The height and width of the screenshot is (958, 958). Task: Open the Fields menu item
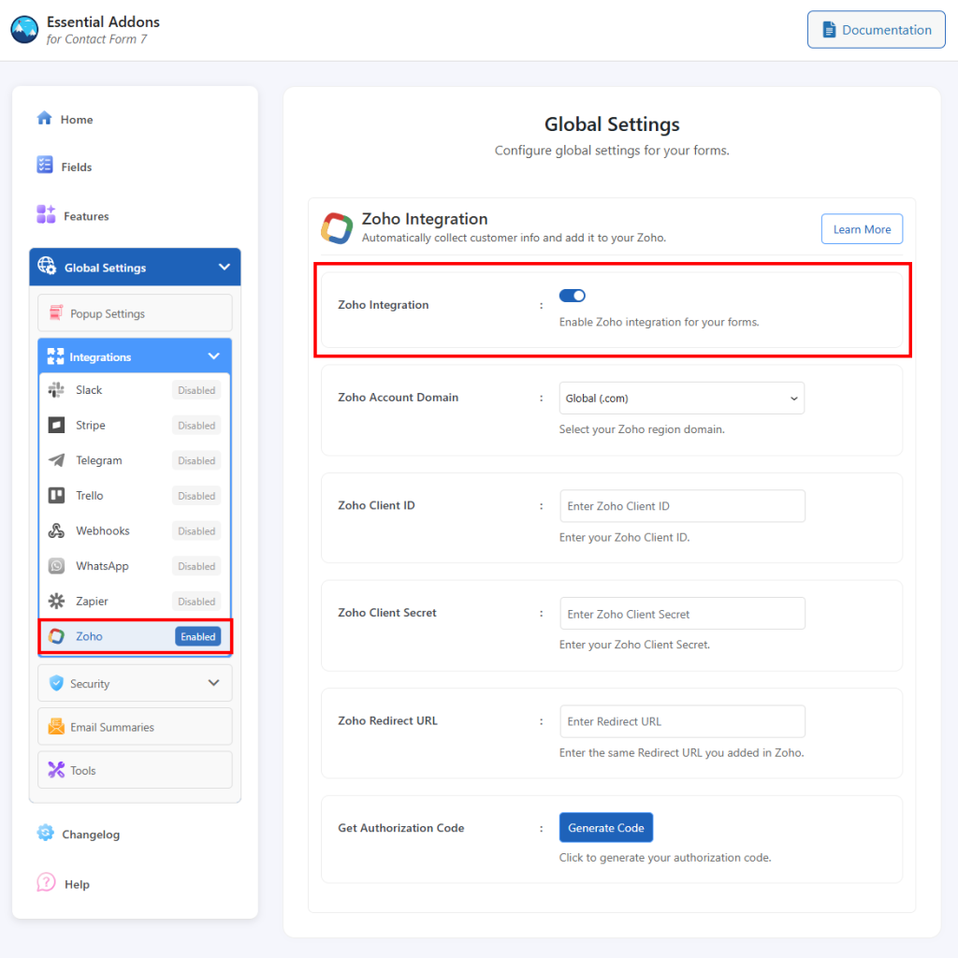[77, 167]
